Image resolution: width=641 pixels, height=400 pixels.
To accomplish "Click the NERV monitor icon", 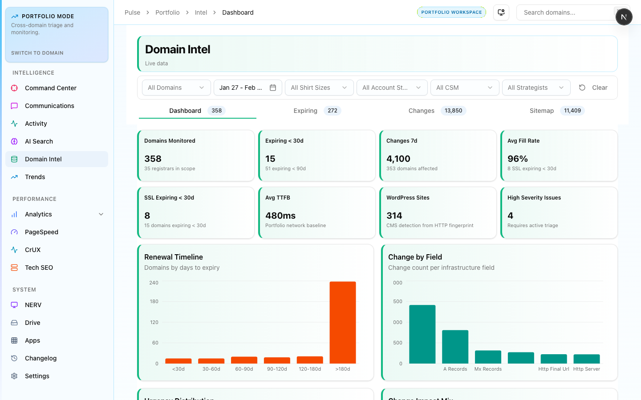I will 14,305.
